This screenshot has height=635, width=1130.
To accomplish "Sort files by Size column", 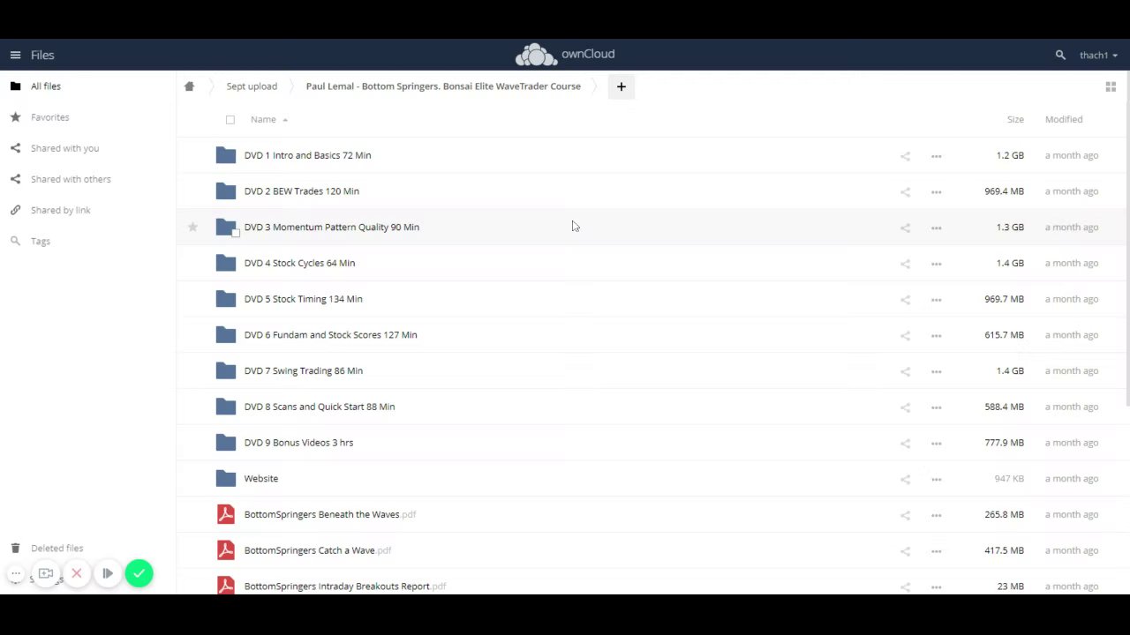I will [1015, 120].
